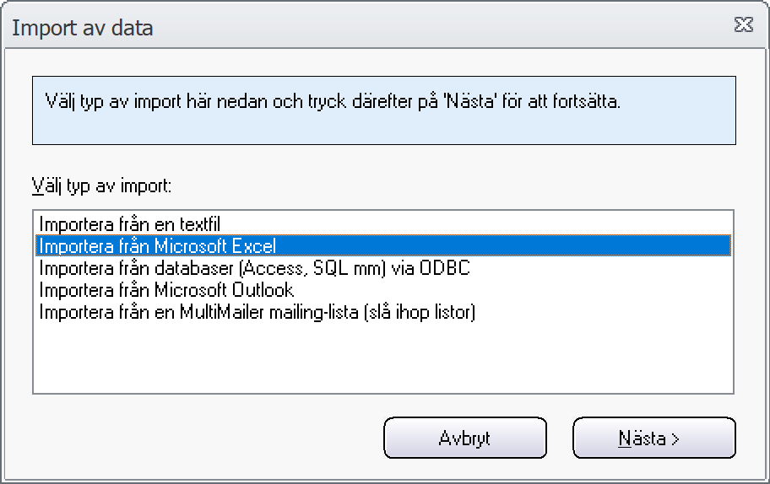Dismiss dialog using the X icon

click(744, 24)
